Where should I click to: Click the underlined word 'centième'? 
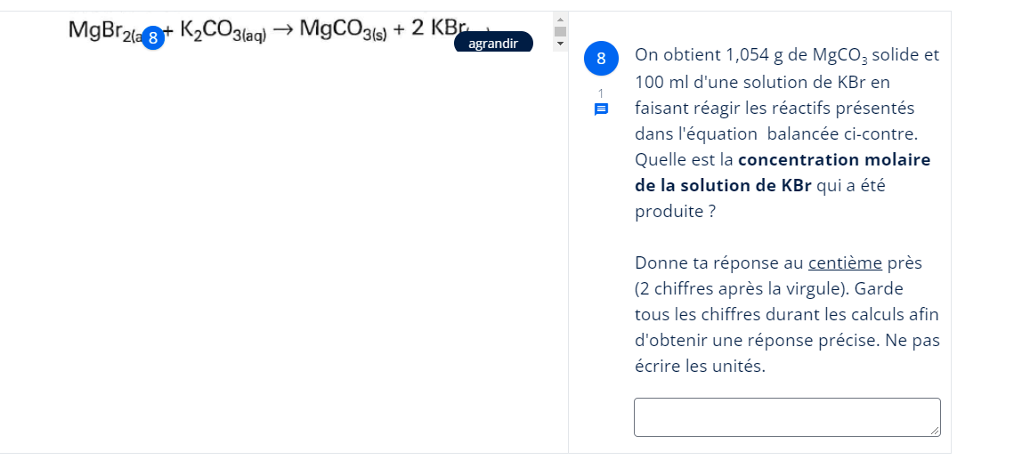[x=845, y=263]
